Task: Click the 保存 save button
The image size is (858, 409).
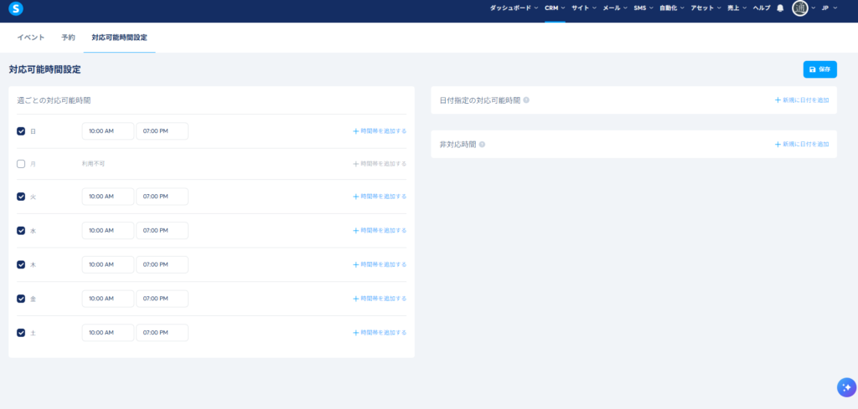Action: 819,69
